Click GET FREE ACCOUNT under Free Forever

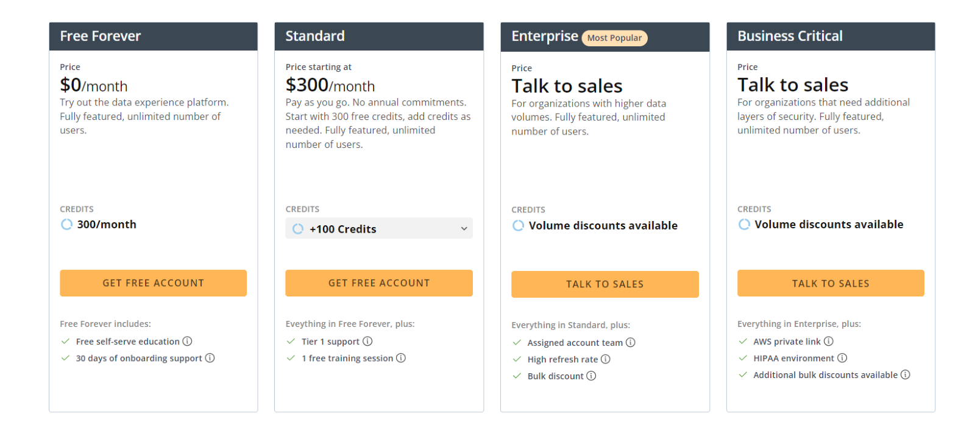point(153,283)
